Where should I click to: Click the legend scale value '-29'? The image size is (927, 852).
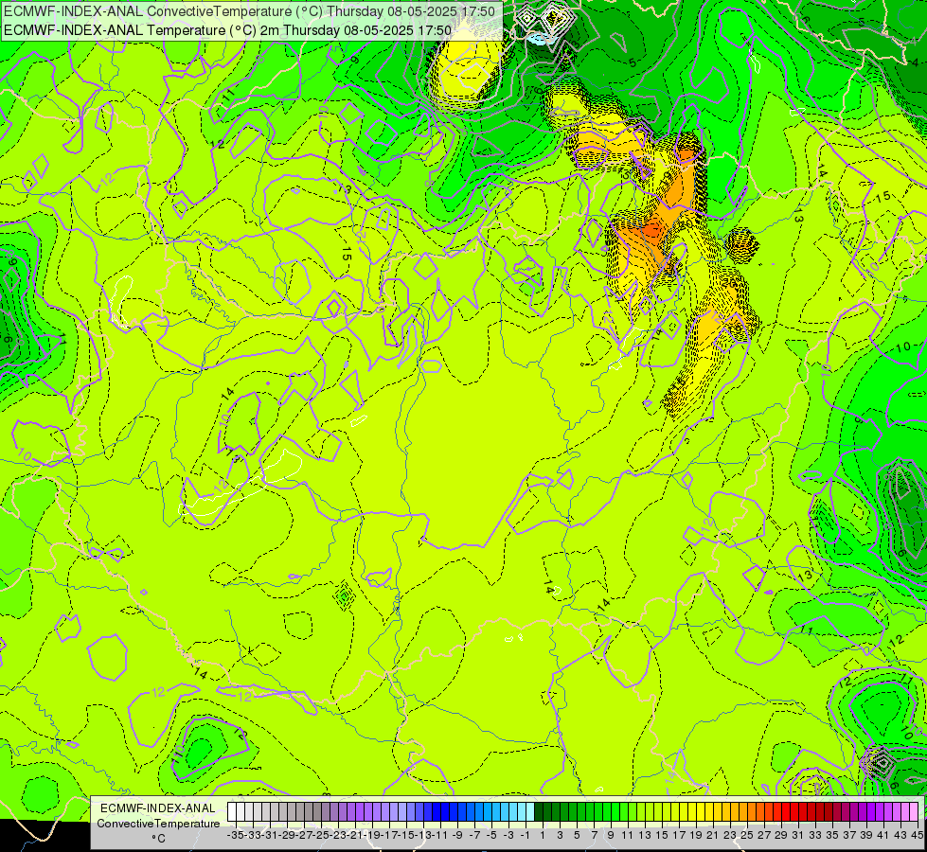coord(287,836)
